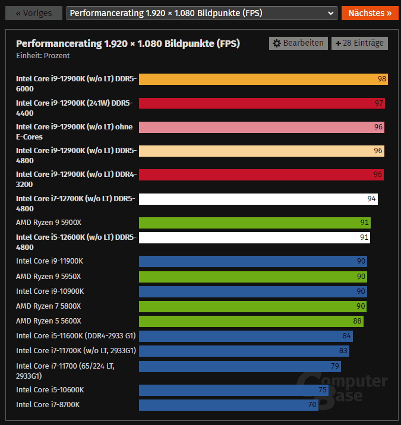
Task: Click label 'Intel Core i7-12700K (w/o LT) DDR5-4800'
Action: pos(75,204)
